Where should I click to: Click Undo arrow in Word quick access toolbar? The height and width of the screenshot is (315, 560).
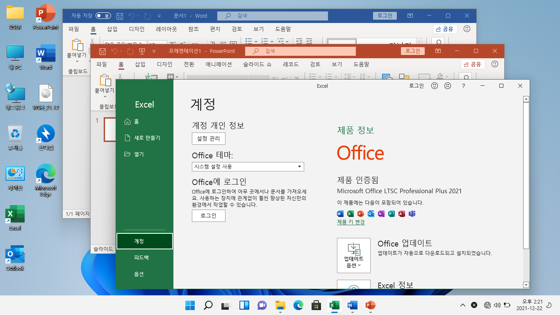click(132, 16)
